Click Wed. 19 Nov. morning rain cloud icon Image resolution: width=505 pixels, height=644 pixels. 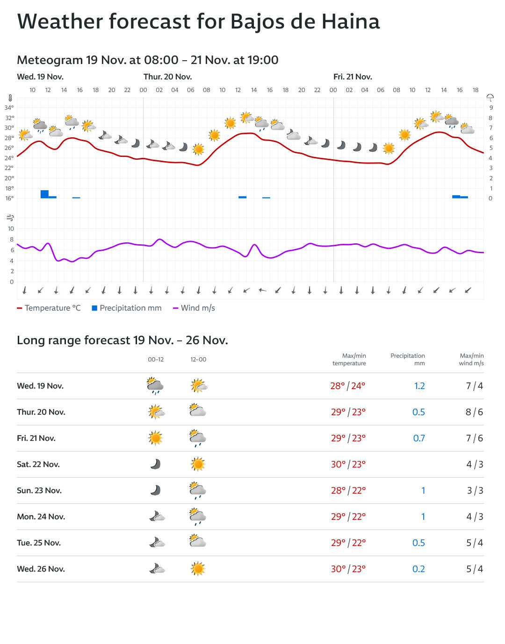(x=155, y=386)
